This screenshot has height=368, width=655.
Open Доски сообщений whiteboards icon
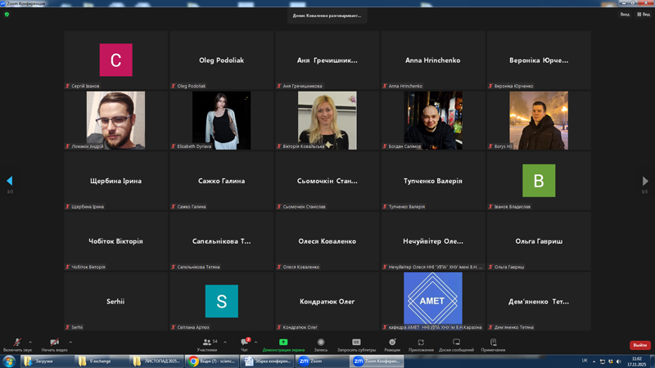tap(456, 343)
